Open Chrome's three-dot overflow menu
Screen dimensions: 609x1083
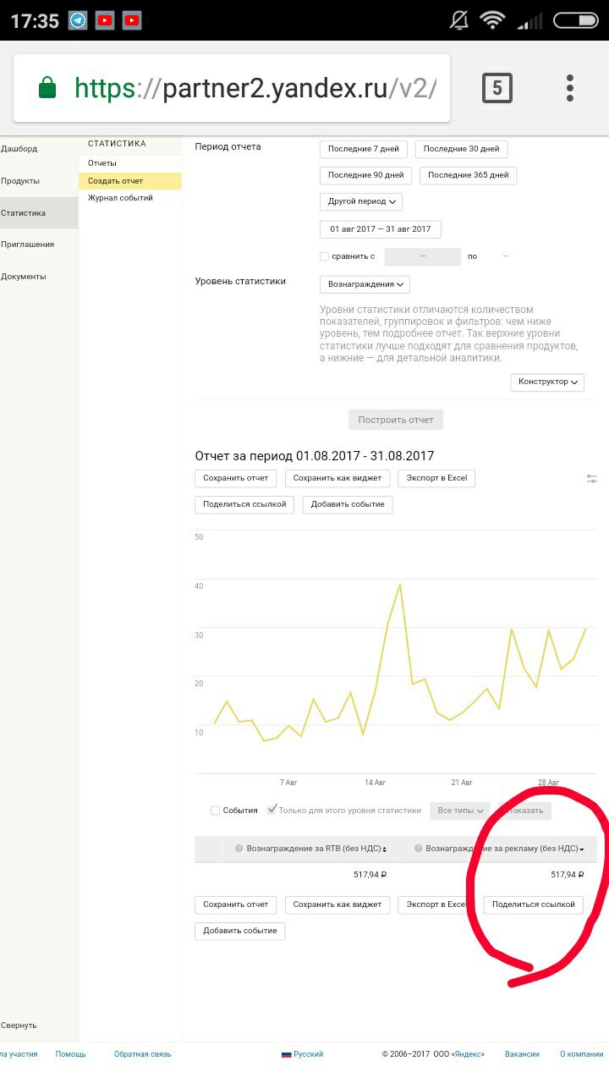570,88
